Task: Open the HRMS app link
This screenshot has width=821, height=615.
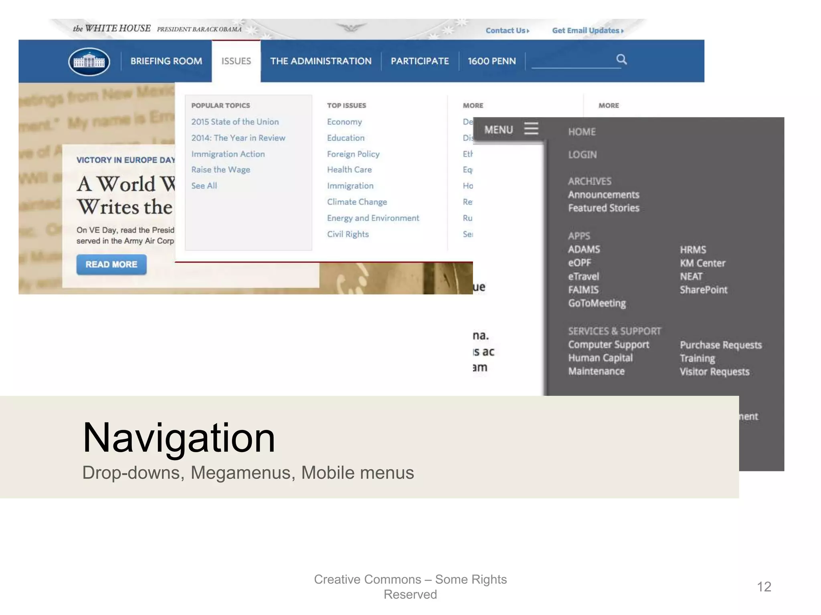Action: tap(693, 249)
